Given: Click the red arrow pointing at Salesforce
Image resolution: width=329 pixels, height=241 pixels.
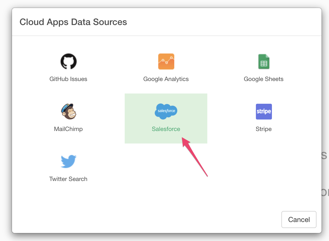Looking at the screenshot, I should (195, 157).
